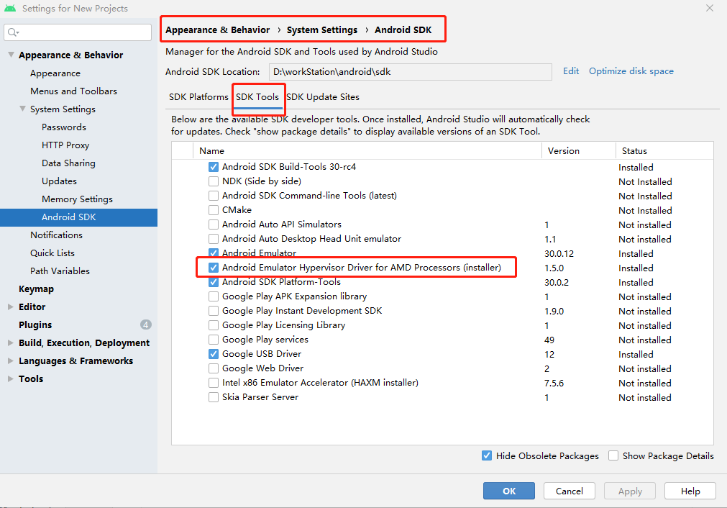Screen dimensions: 727x508
Task: Open Help for settings
Action: point(690,491)
